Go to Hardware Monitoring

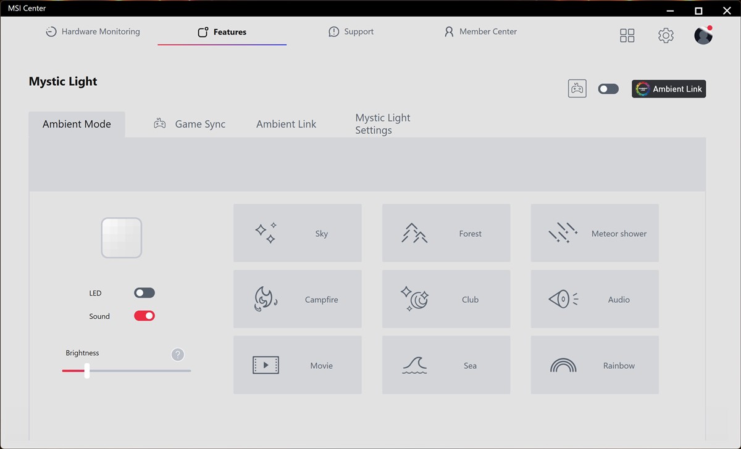[93, 32]
